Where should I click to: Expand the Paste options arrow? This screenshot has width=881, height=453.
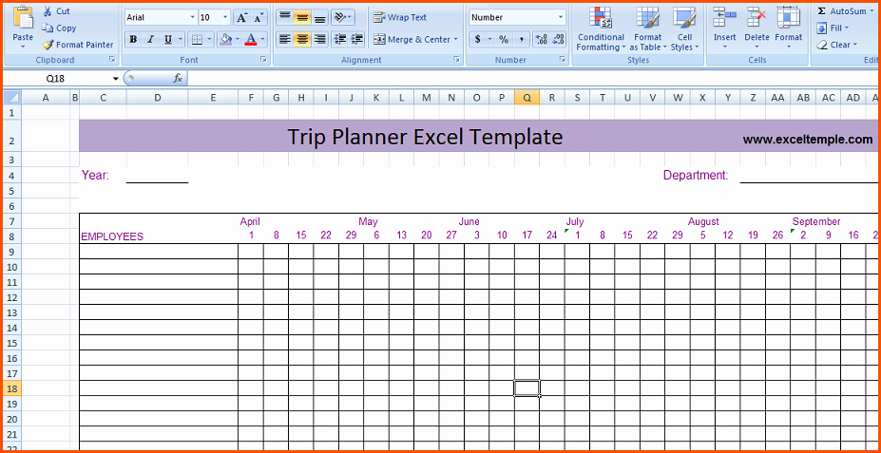(23, 47)
